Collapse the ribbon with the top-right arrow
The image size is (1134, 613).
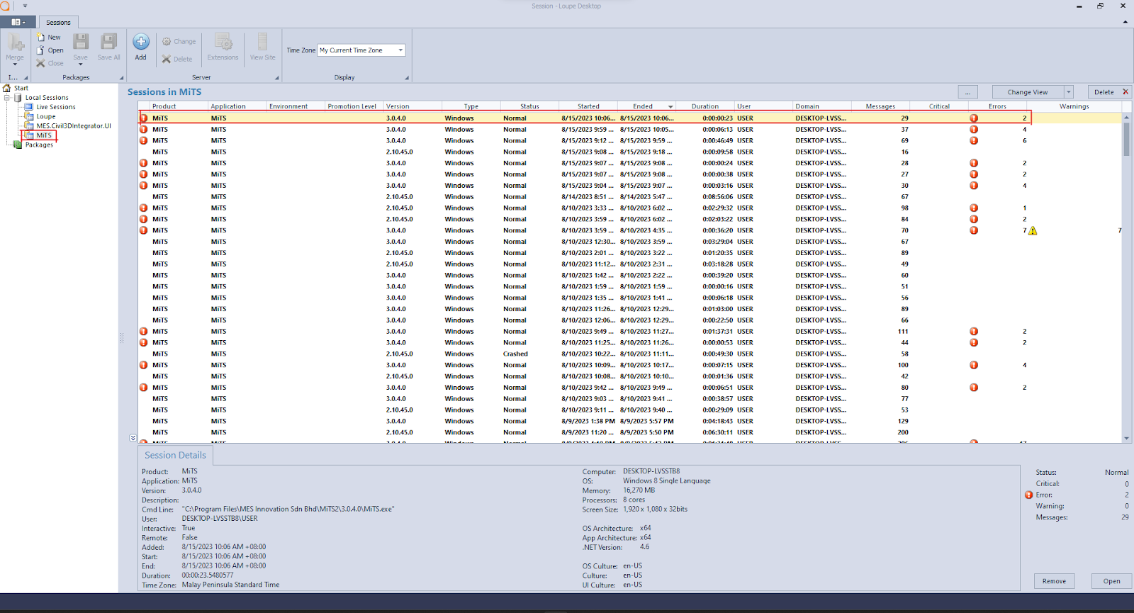(x=1125, y=22)
